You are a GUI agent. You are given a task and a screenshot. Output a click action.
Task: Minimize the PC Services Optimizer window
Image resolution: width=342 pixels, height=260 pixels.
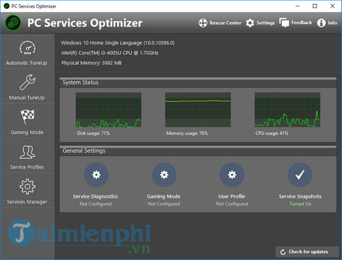tap(298, 6)
